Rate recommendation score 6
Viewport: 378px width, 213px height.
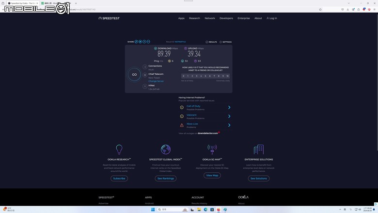210,76
